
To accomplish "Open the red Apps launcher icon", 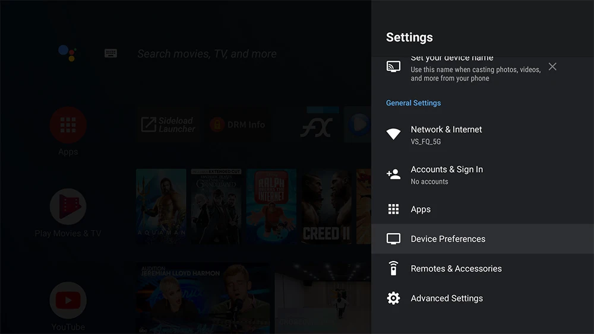I will point(68,125).
